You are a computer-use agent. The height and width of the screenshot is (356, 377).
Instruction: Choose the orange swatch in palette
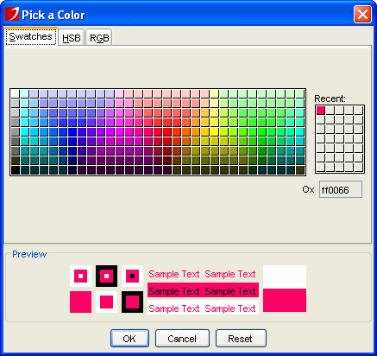click(186, 132)
